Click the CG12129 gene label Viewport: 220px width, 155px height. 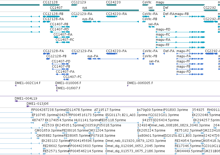pyautogui.click(x=79, y=2)
